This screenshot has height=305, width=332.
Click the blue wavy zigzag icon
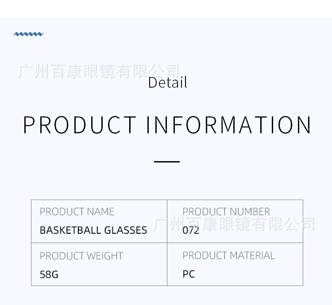[28, 34]
